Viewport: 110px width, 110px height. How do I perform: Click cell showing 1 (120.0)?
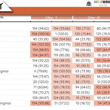[62, 34]
